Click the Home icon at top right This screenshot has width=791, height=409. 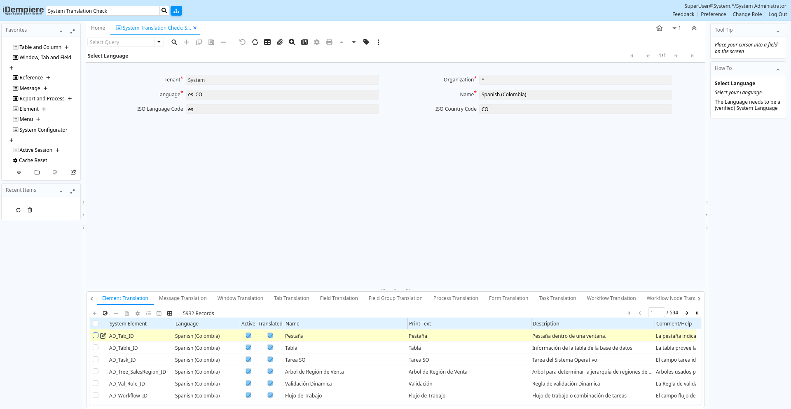pyautogui.click(x=659, y=28)
